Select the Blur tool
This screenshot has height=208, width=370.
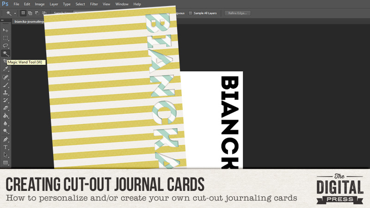tap(6, 123)
